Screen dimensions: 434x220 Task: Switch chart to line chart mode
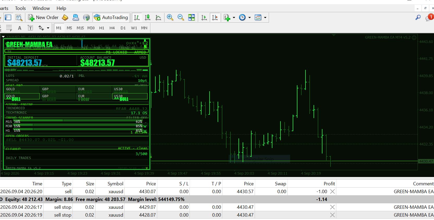click(158, 17)
